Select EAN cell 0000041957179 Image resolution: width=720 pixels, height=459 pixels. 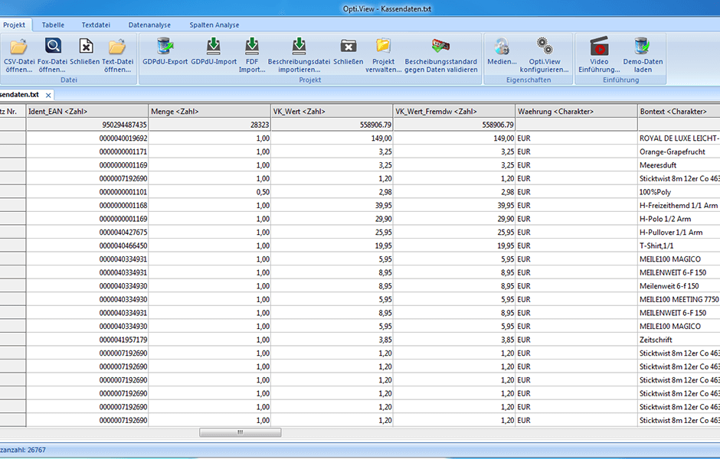tap(87, 340)
